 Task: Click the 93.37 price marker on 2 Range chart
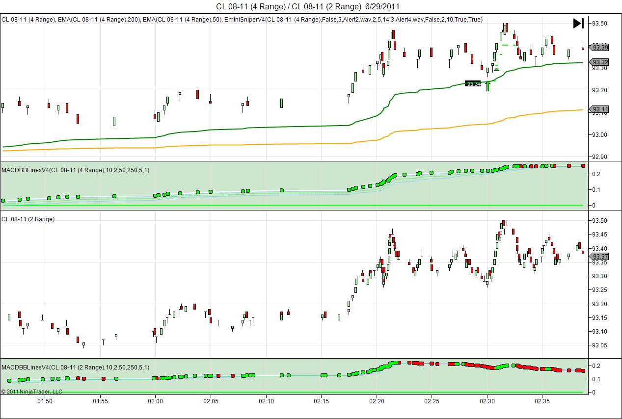[x=599, y=257]
